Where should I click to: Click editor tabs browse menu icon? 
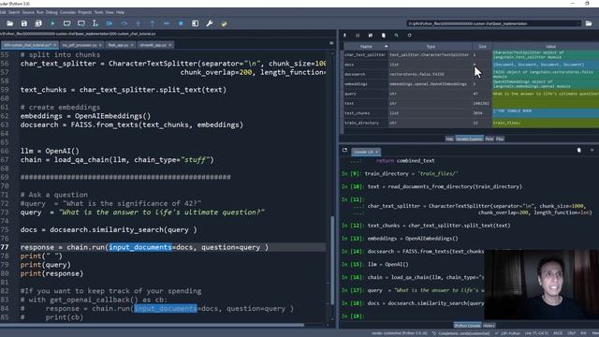coord(331,44)
